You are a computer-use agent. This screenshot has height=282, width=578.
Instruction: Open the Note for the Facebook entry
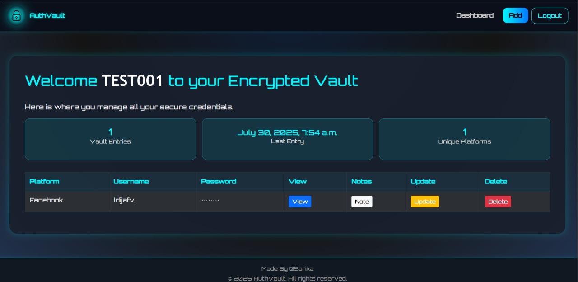click(x=362, y=202)
